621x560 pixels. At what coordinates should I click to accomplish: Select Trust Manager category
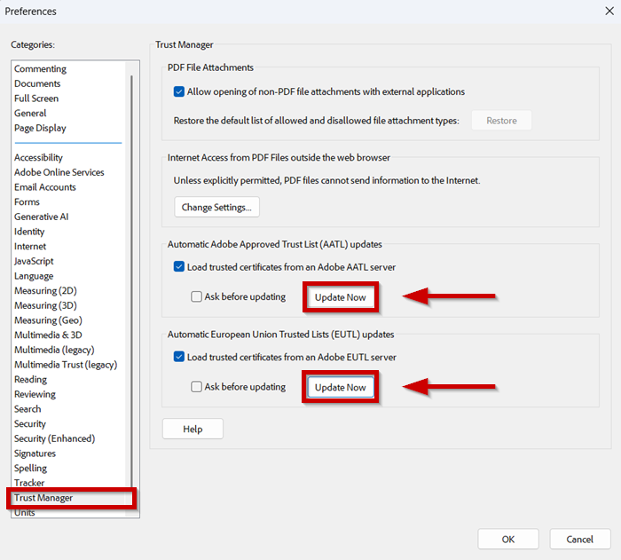click(x=43, y=498)
